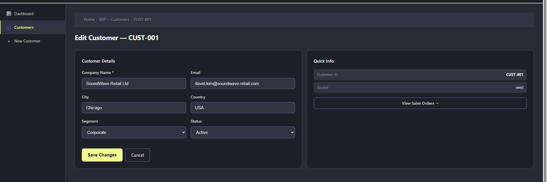The height and width of the screenshot is (182, 547).
Task: Click the Status field label
Action: [196, 121]
